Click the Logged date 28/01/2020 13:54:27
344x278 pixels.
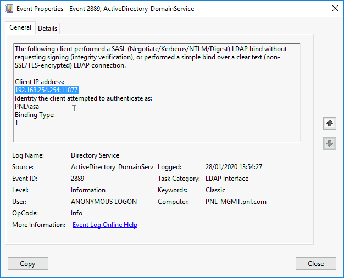tap(234, 167)
